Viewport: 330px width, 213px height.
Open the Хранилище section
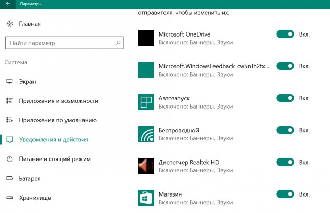pyautogui.click(x=35, y=198)
